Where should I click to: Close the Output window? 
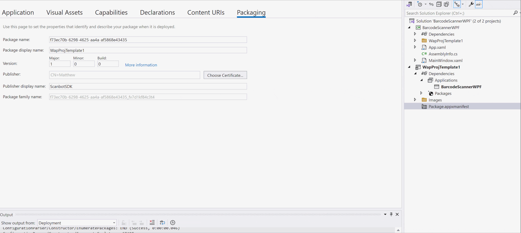[x=397, y=214]
